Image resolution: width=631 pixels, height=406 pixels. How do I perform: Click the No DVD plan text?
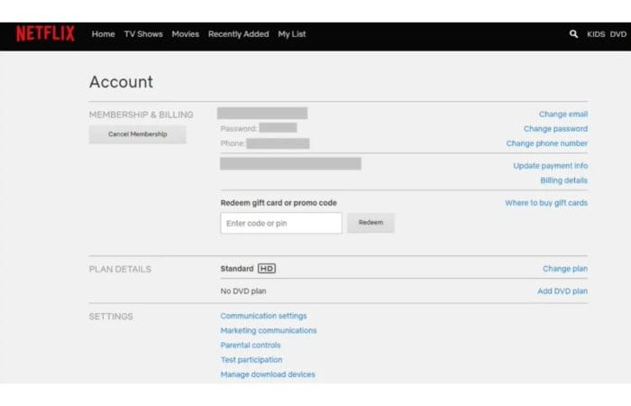point(243,291)
